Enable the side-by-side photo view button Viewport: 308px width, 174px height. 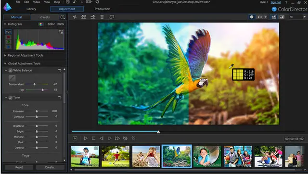[274, 17]
